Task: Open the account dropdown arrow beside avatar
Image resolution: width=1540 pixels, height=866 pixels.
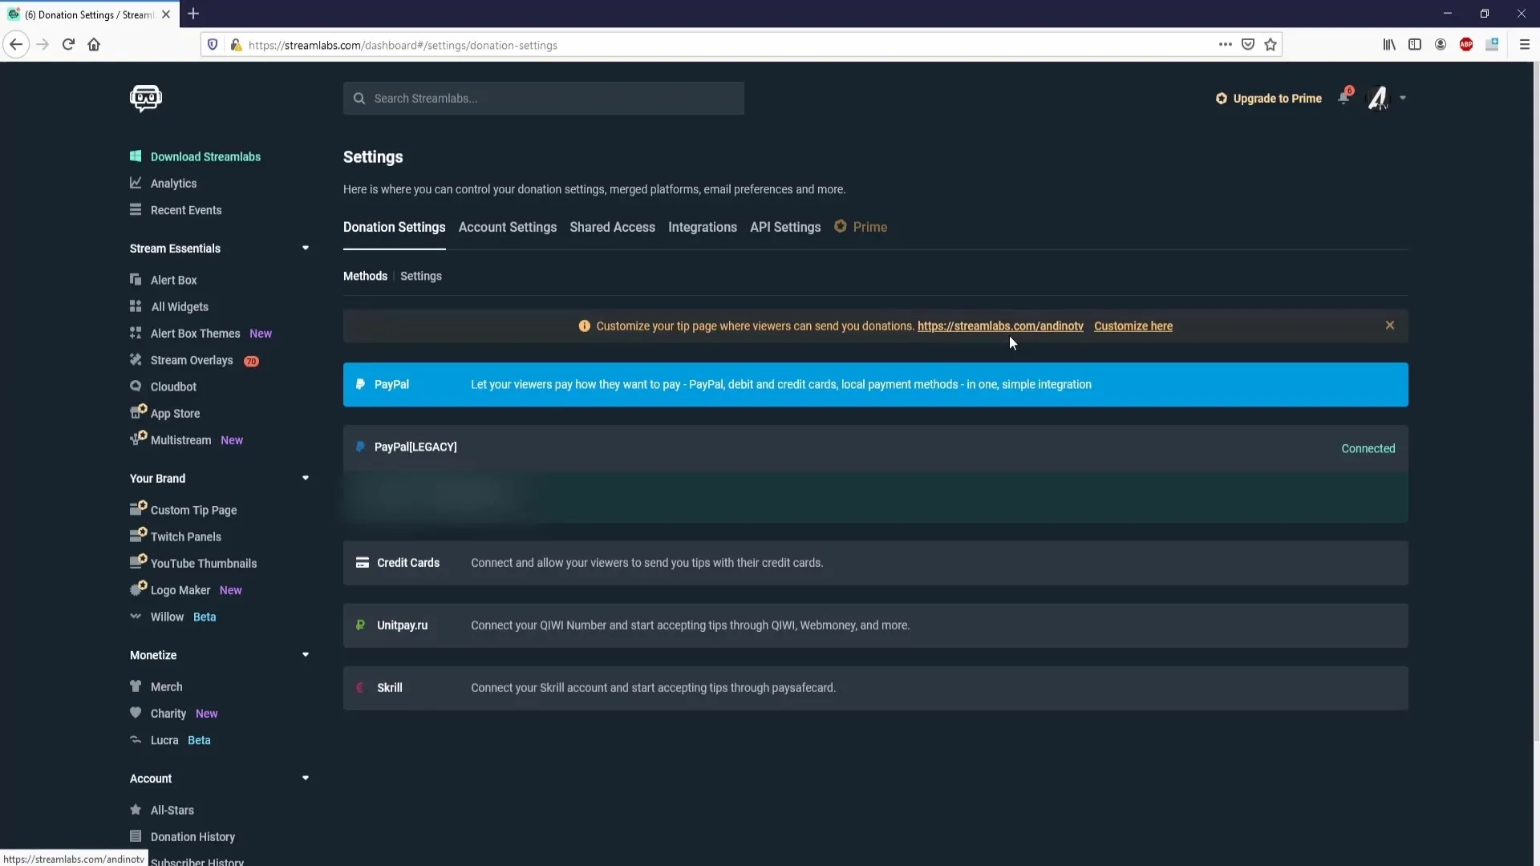Action: 1403,98
